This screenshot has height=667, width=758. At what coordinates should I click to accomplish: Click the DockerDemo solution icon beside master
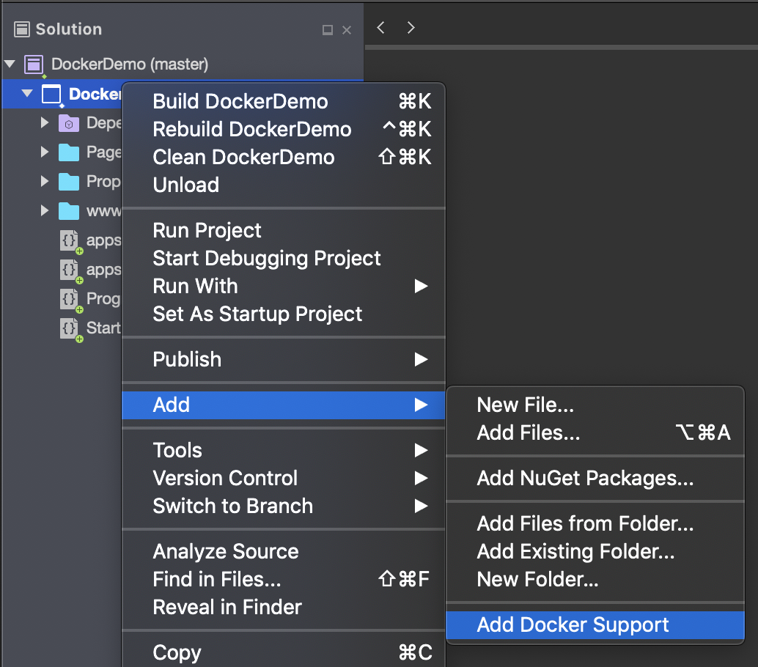(34, 65)
